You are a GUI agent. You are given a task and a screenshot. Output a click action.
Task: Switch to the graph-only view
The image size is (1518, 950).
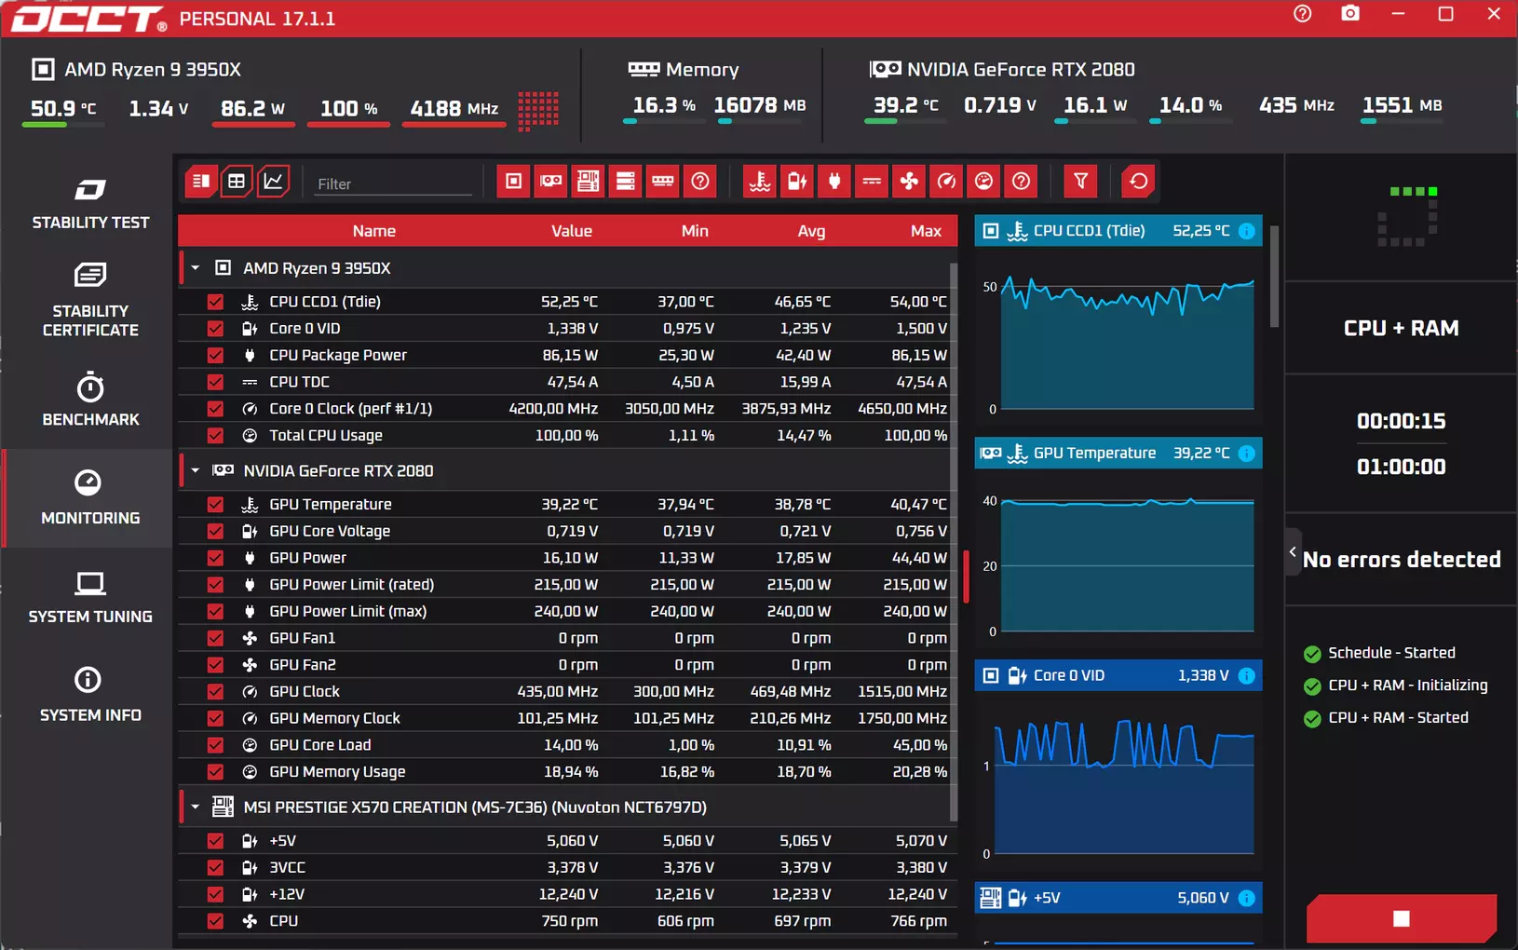[x=274, y=182]
